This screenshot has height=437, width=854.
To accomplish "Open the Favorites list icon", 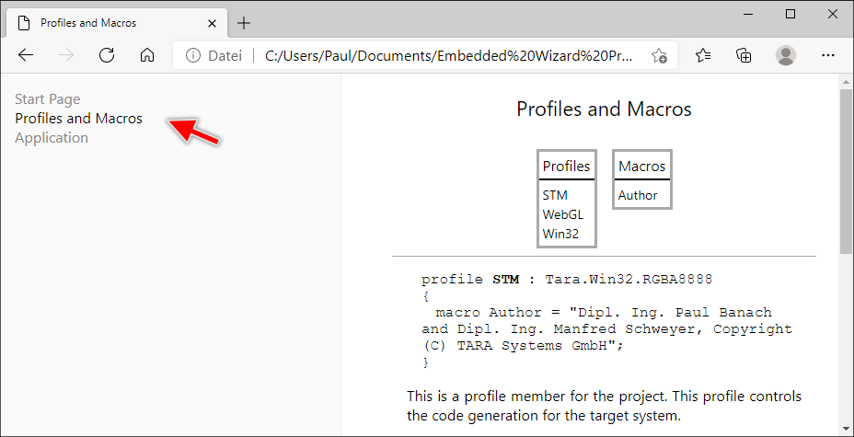I will [x=704, y=55].
